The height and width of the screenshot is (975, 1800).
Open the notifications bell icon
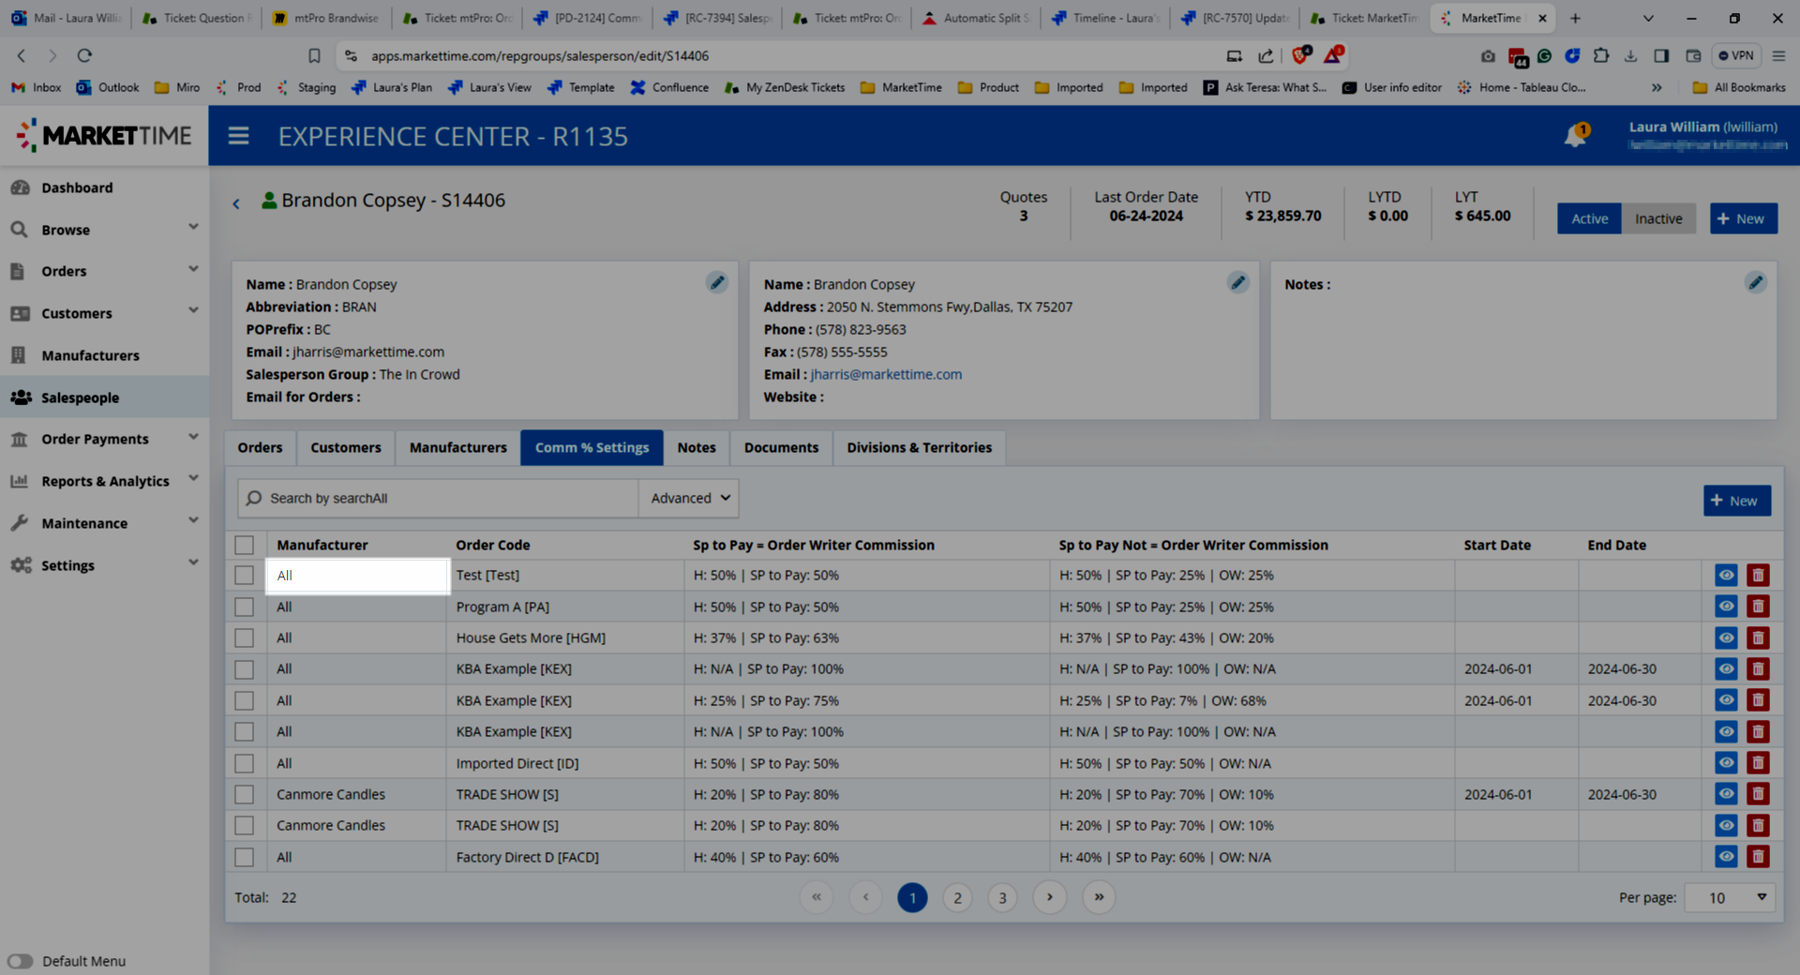click(1575, 137)
